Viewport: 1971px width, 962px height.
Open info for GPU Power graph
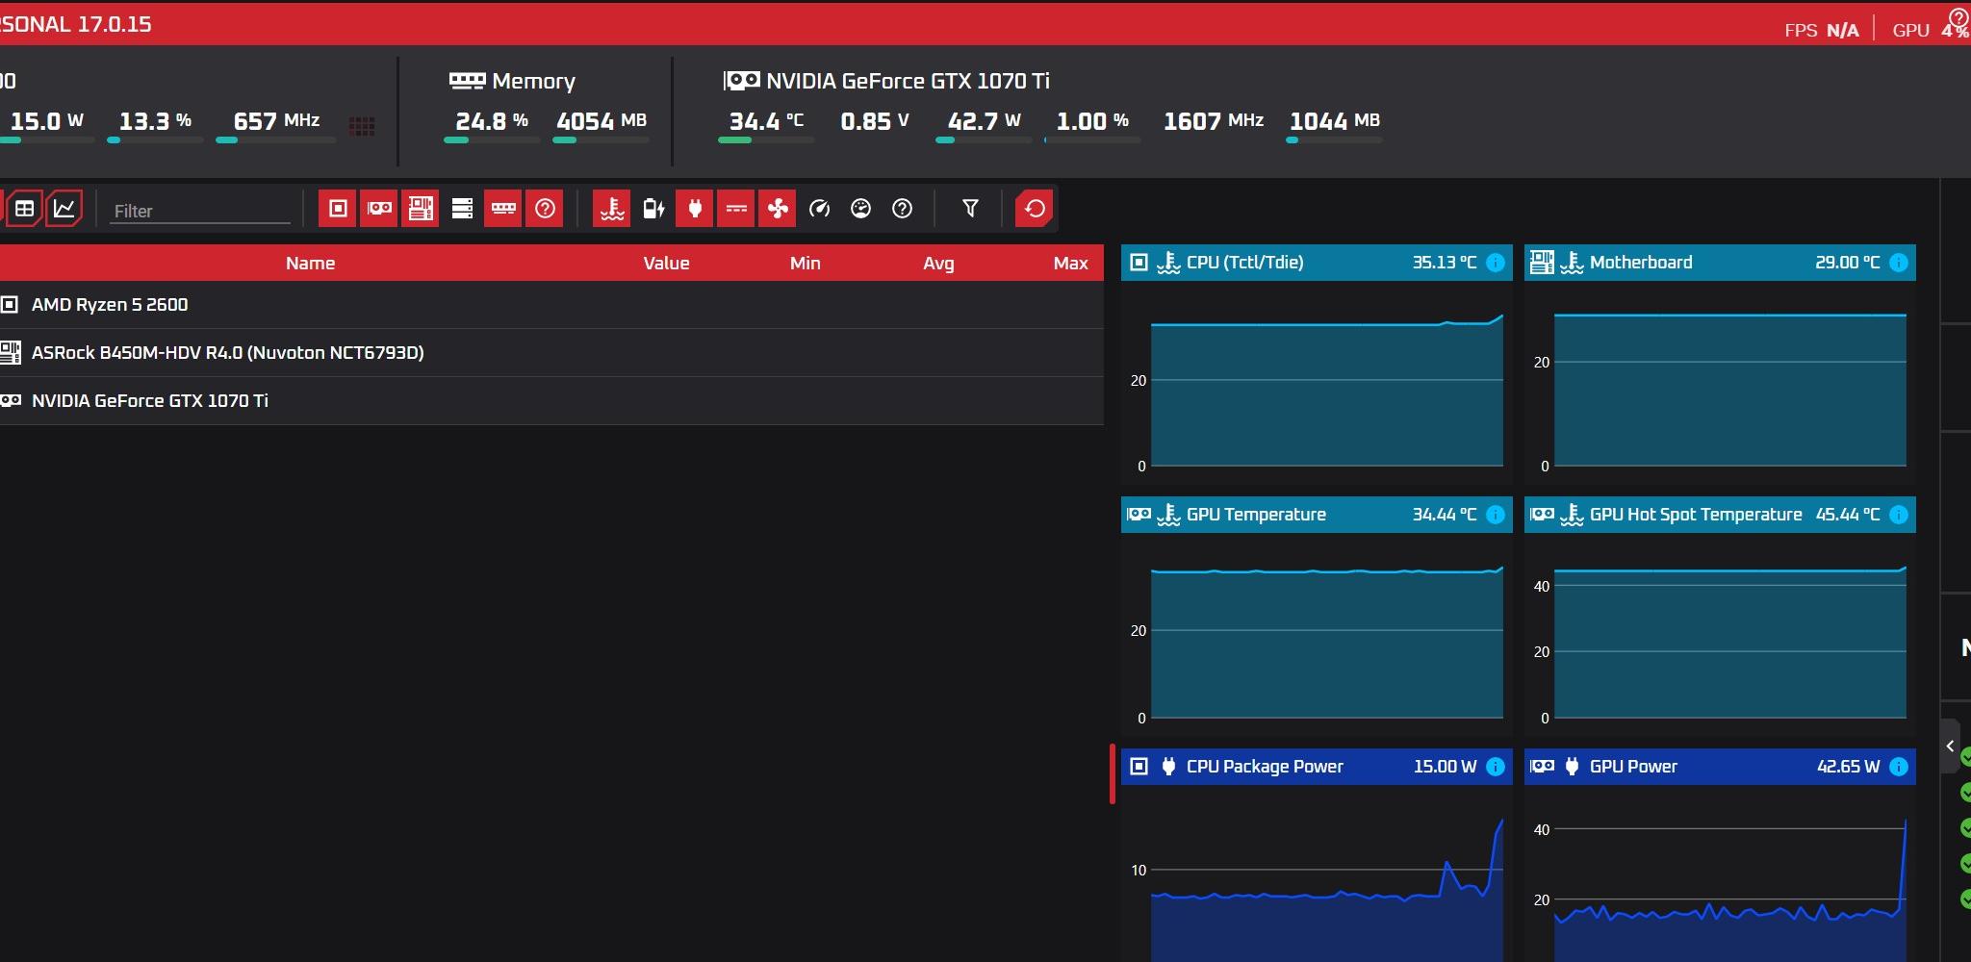coord(1899,767)
